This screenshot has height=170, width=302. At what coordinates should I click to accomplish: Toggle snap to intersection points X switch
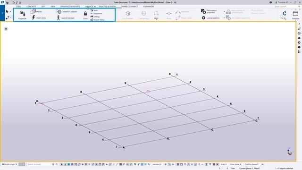point(192,164)
